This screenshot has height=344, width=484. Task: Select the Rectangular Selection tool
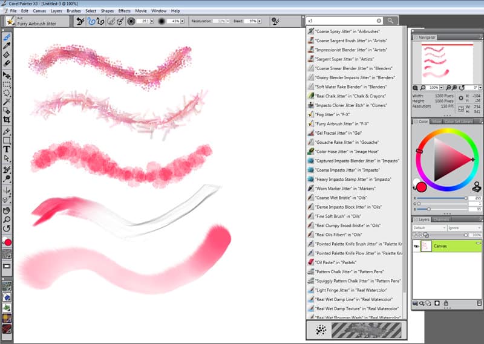click(x=7, y=84)
